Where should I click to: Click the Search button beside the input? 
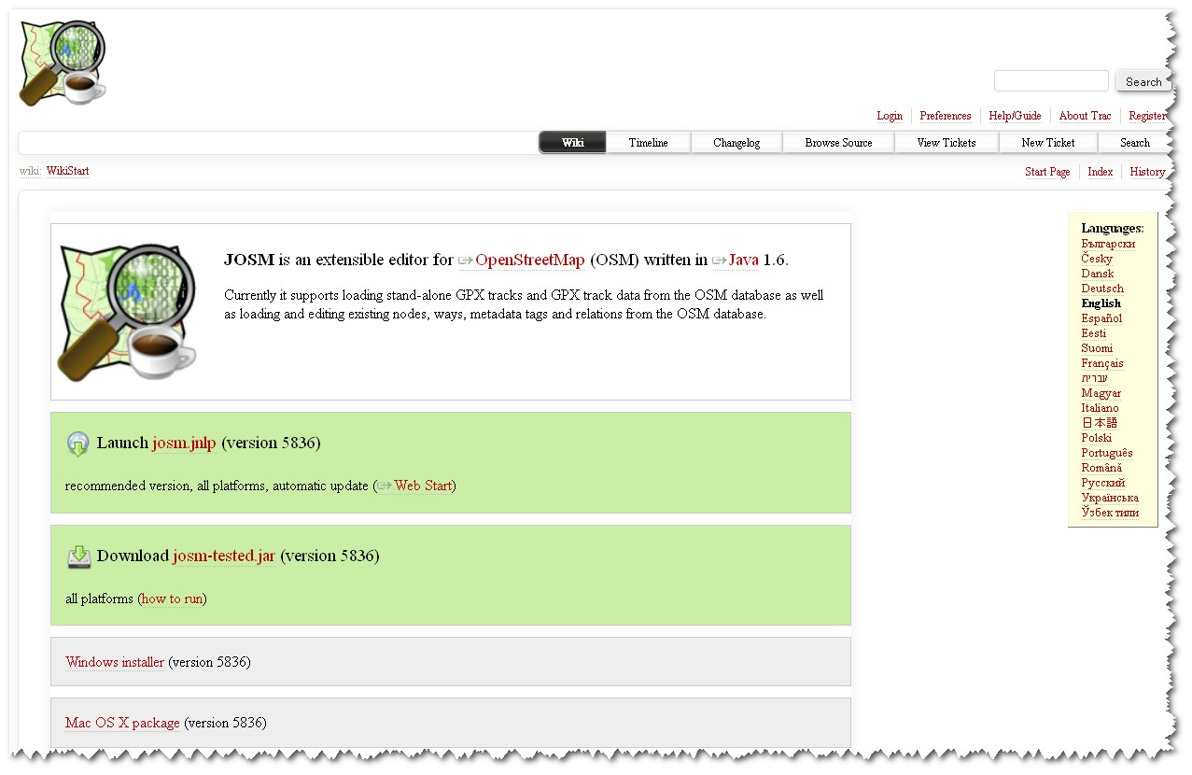1143,81
